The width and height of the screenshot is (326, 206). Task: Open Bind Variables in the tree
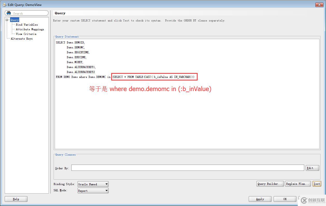[27, 25]
